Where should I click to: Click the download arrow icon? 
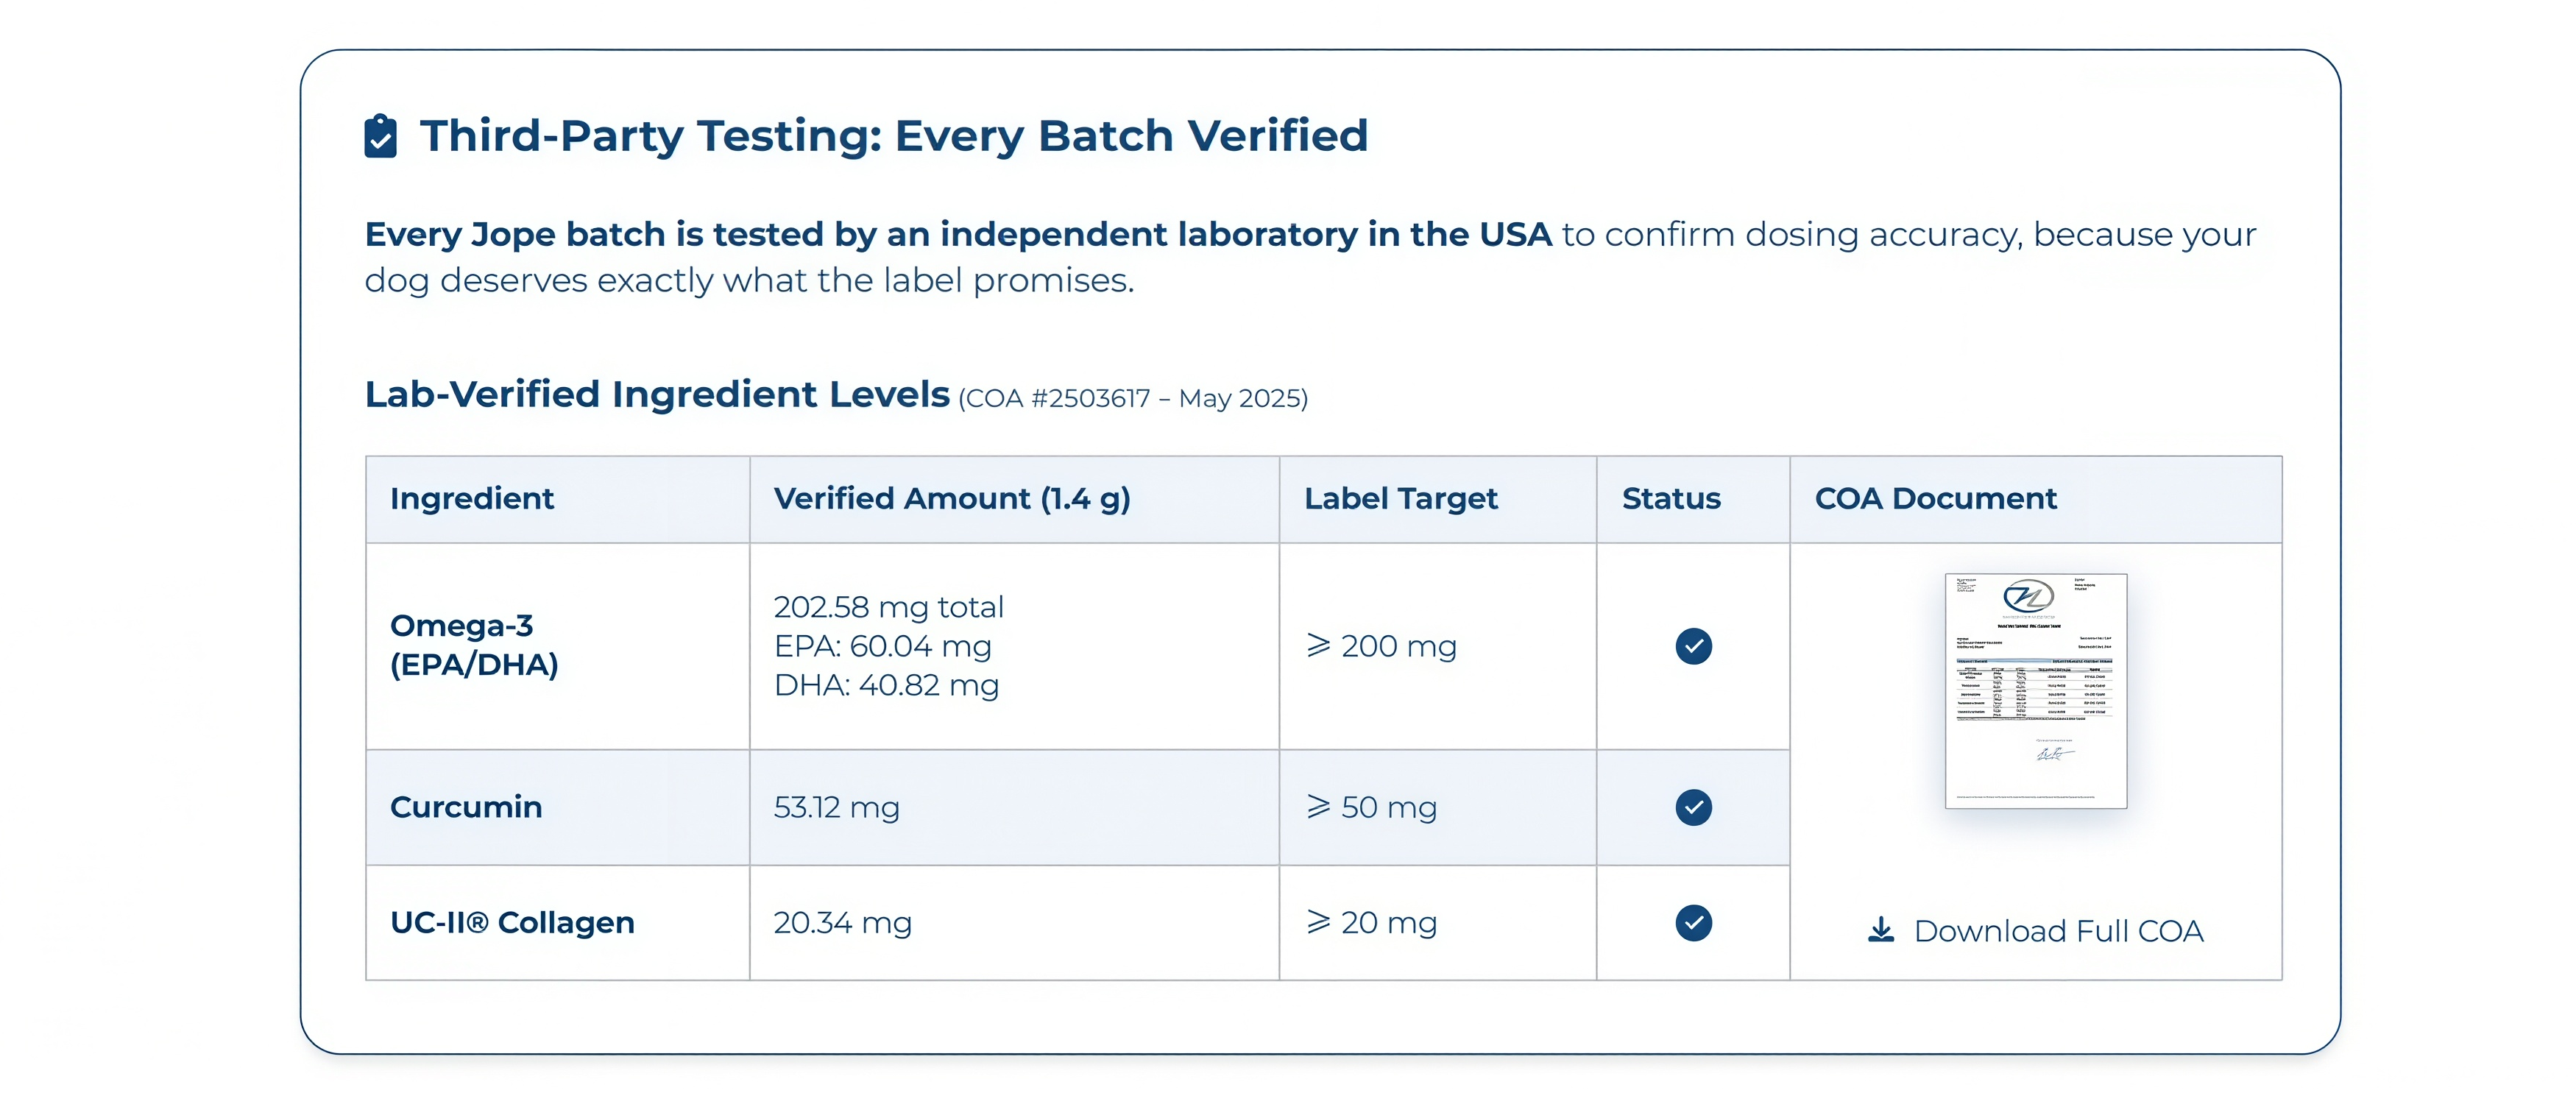tap(1880, 930)
